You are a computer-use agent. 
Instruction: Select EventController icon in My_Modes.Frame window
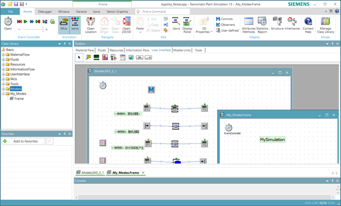[229, 127]
